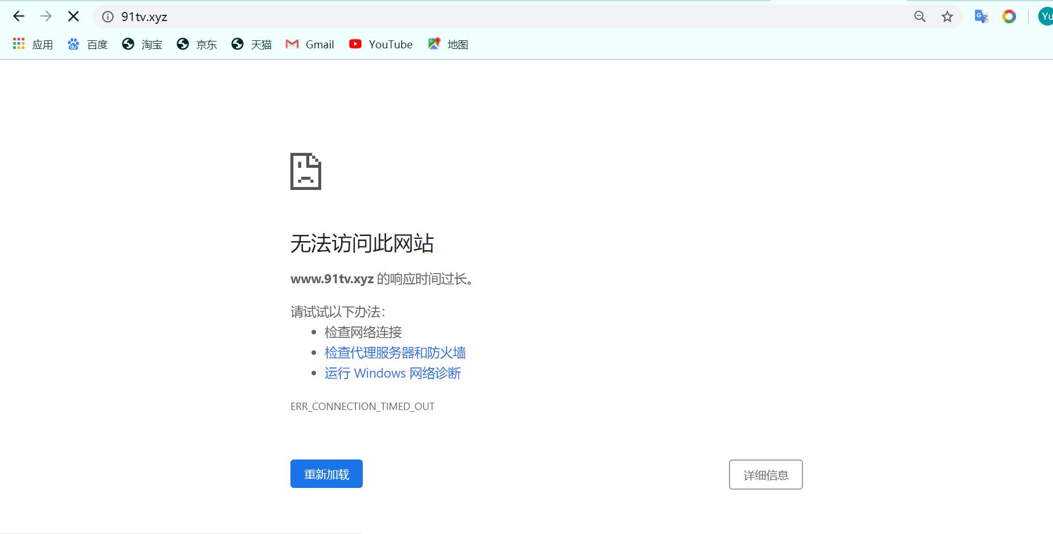Go back using the back arrow

[19, 16]
